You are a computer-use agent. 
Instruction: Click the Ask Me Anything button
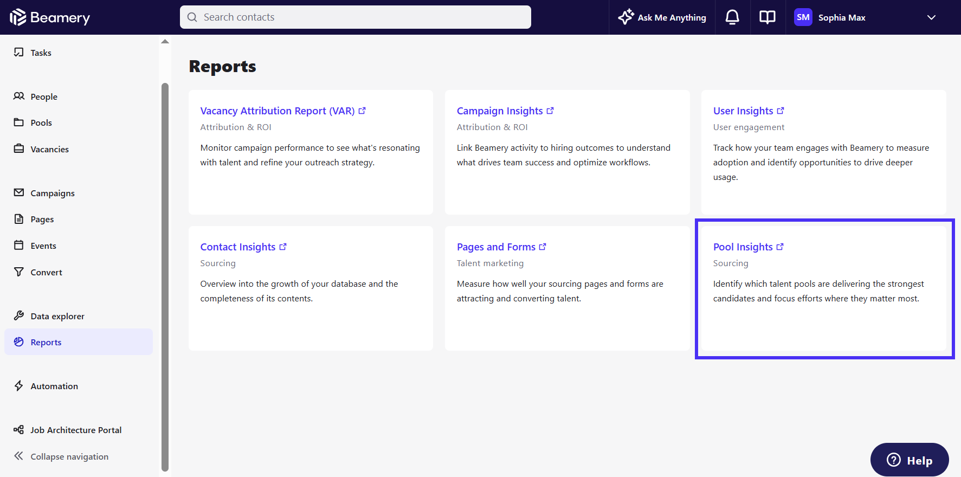pos(662,17)
